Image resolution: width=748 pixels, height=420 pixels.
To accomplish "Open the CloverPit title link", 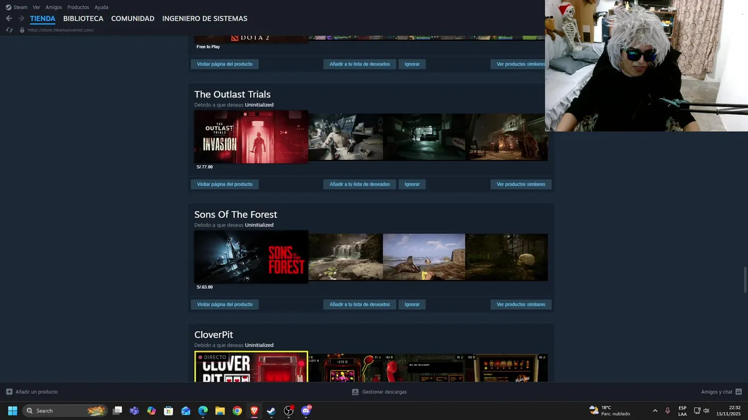I will (x=213, y=335).
